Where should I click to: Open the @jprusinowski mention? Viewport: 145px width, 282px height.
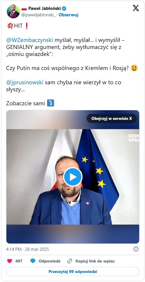[25, 82]
